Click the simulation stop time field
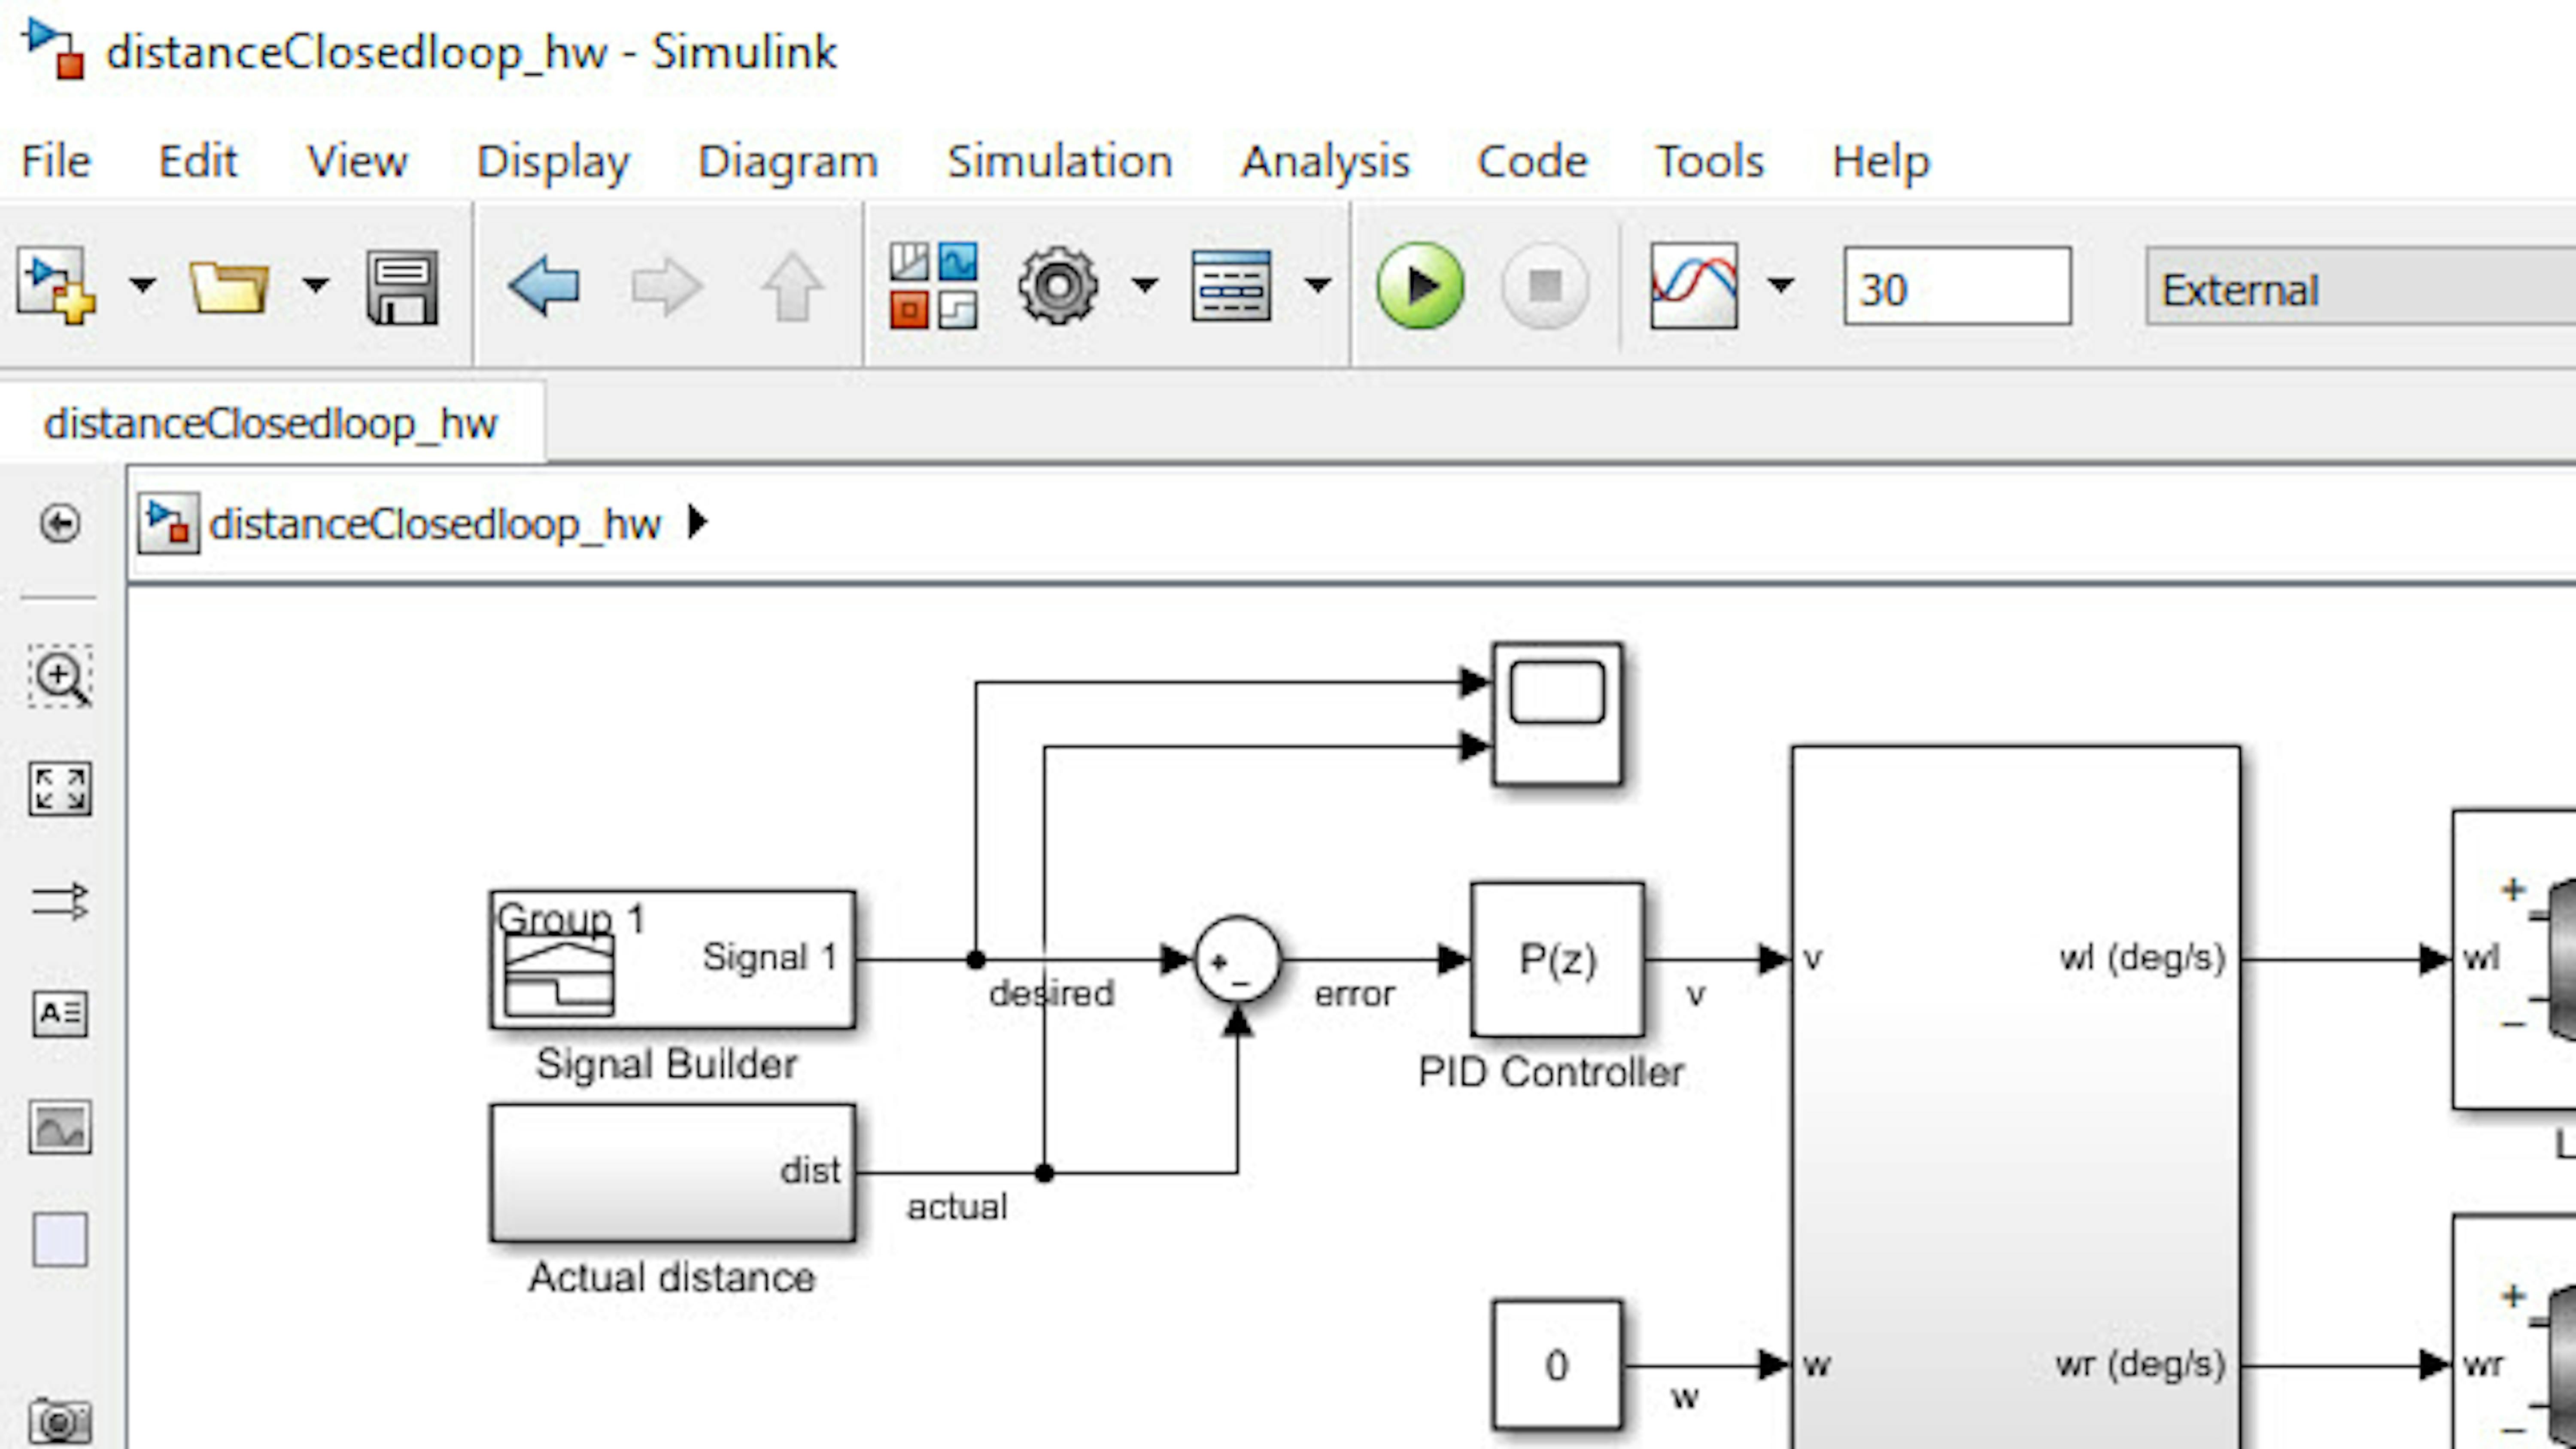 pos(1957,286)
